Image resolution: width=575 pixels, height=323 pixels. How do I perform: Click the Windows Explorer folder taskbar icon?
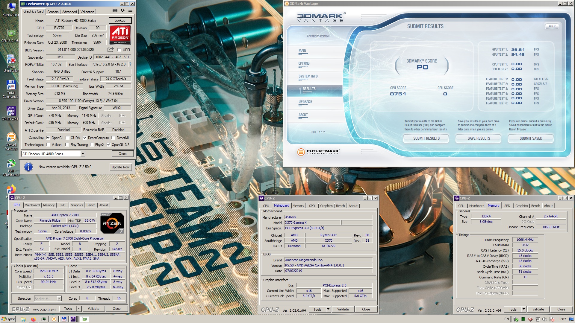tap(23, 319)
